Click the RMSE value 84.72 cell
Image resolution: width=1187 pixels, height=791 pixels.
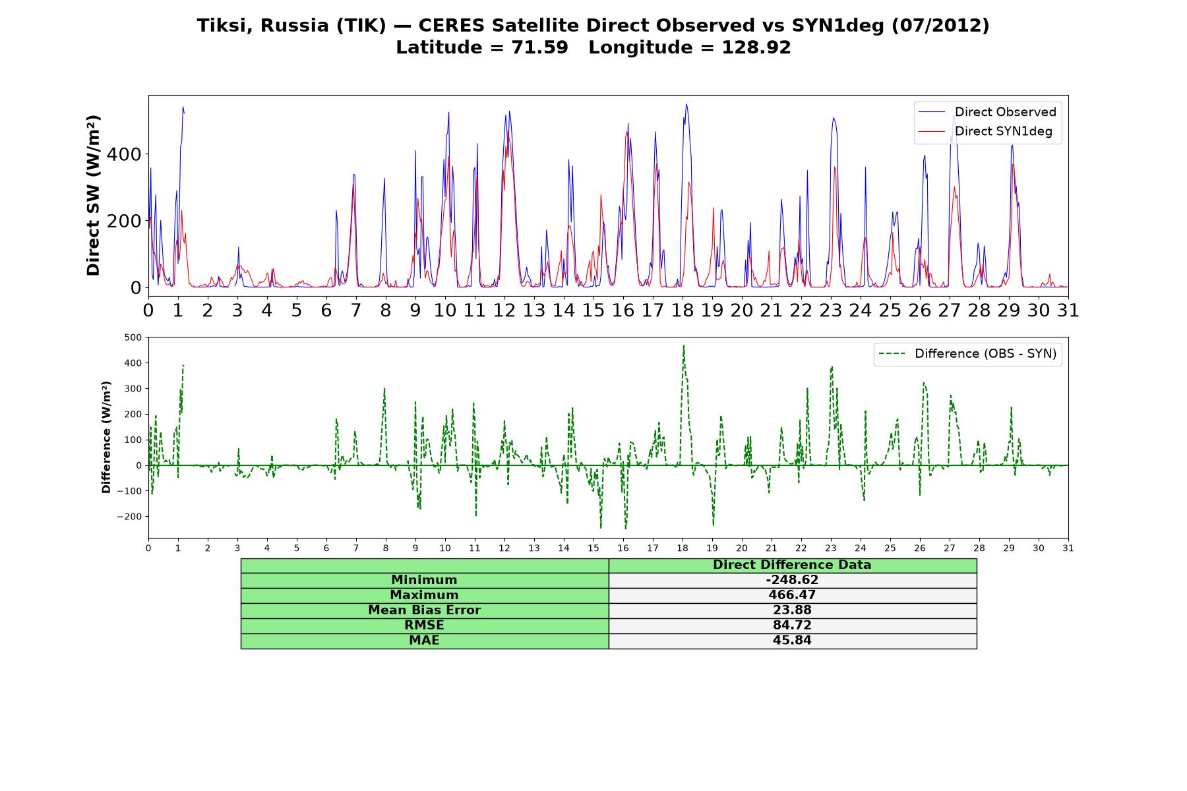[792, 626]
